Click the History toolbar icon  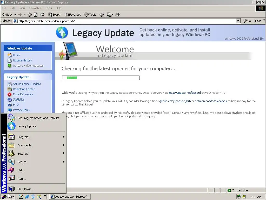[x=102, y=15]
